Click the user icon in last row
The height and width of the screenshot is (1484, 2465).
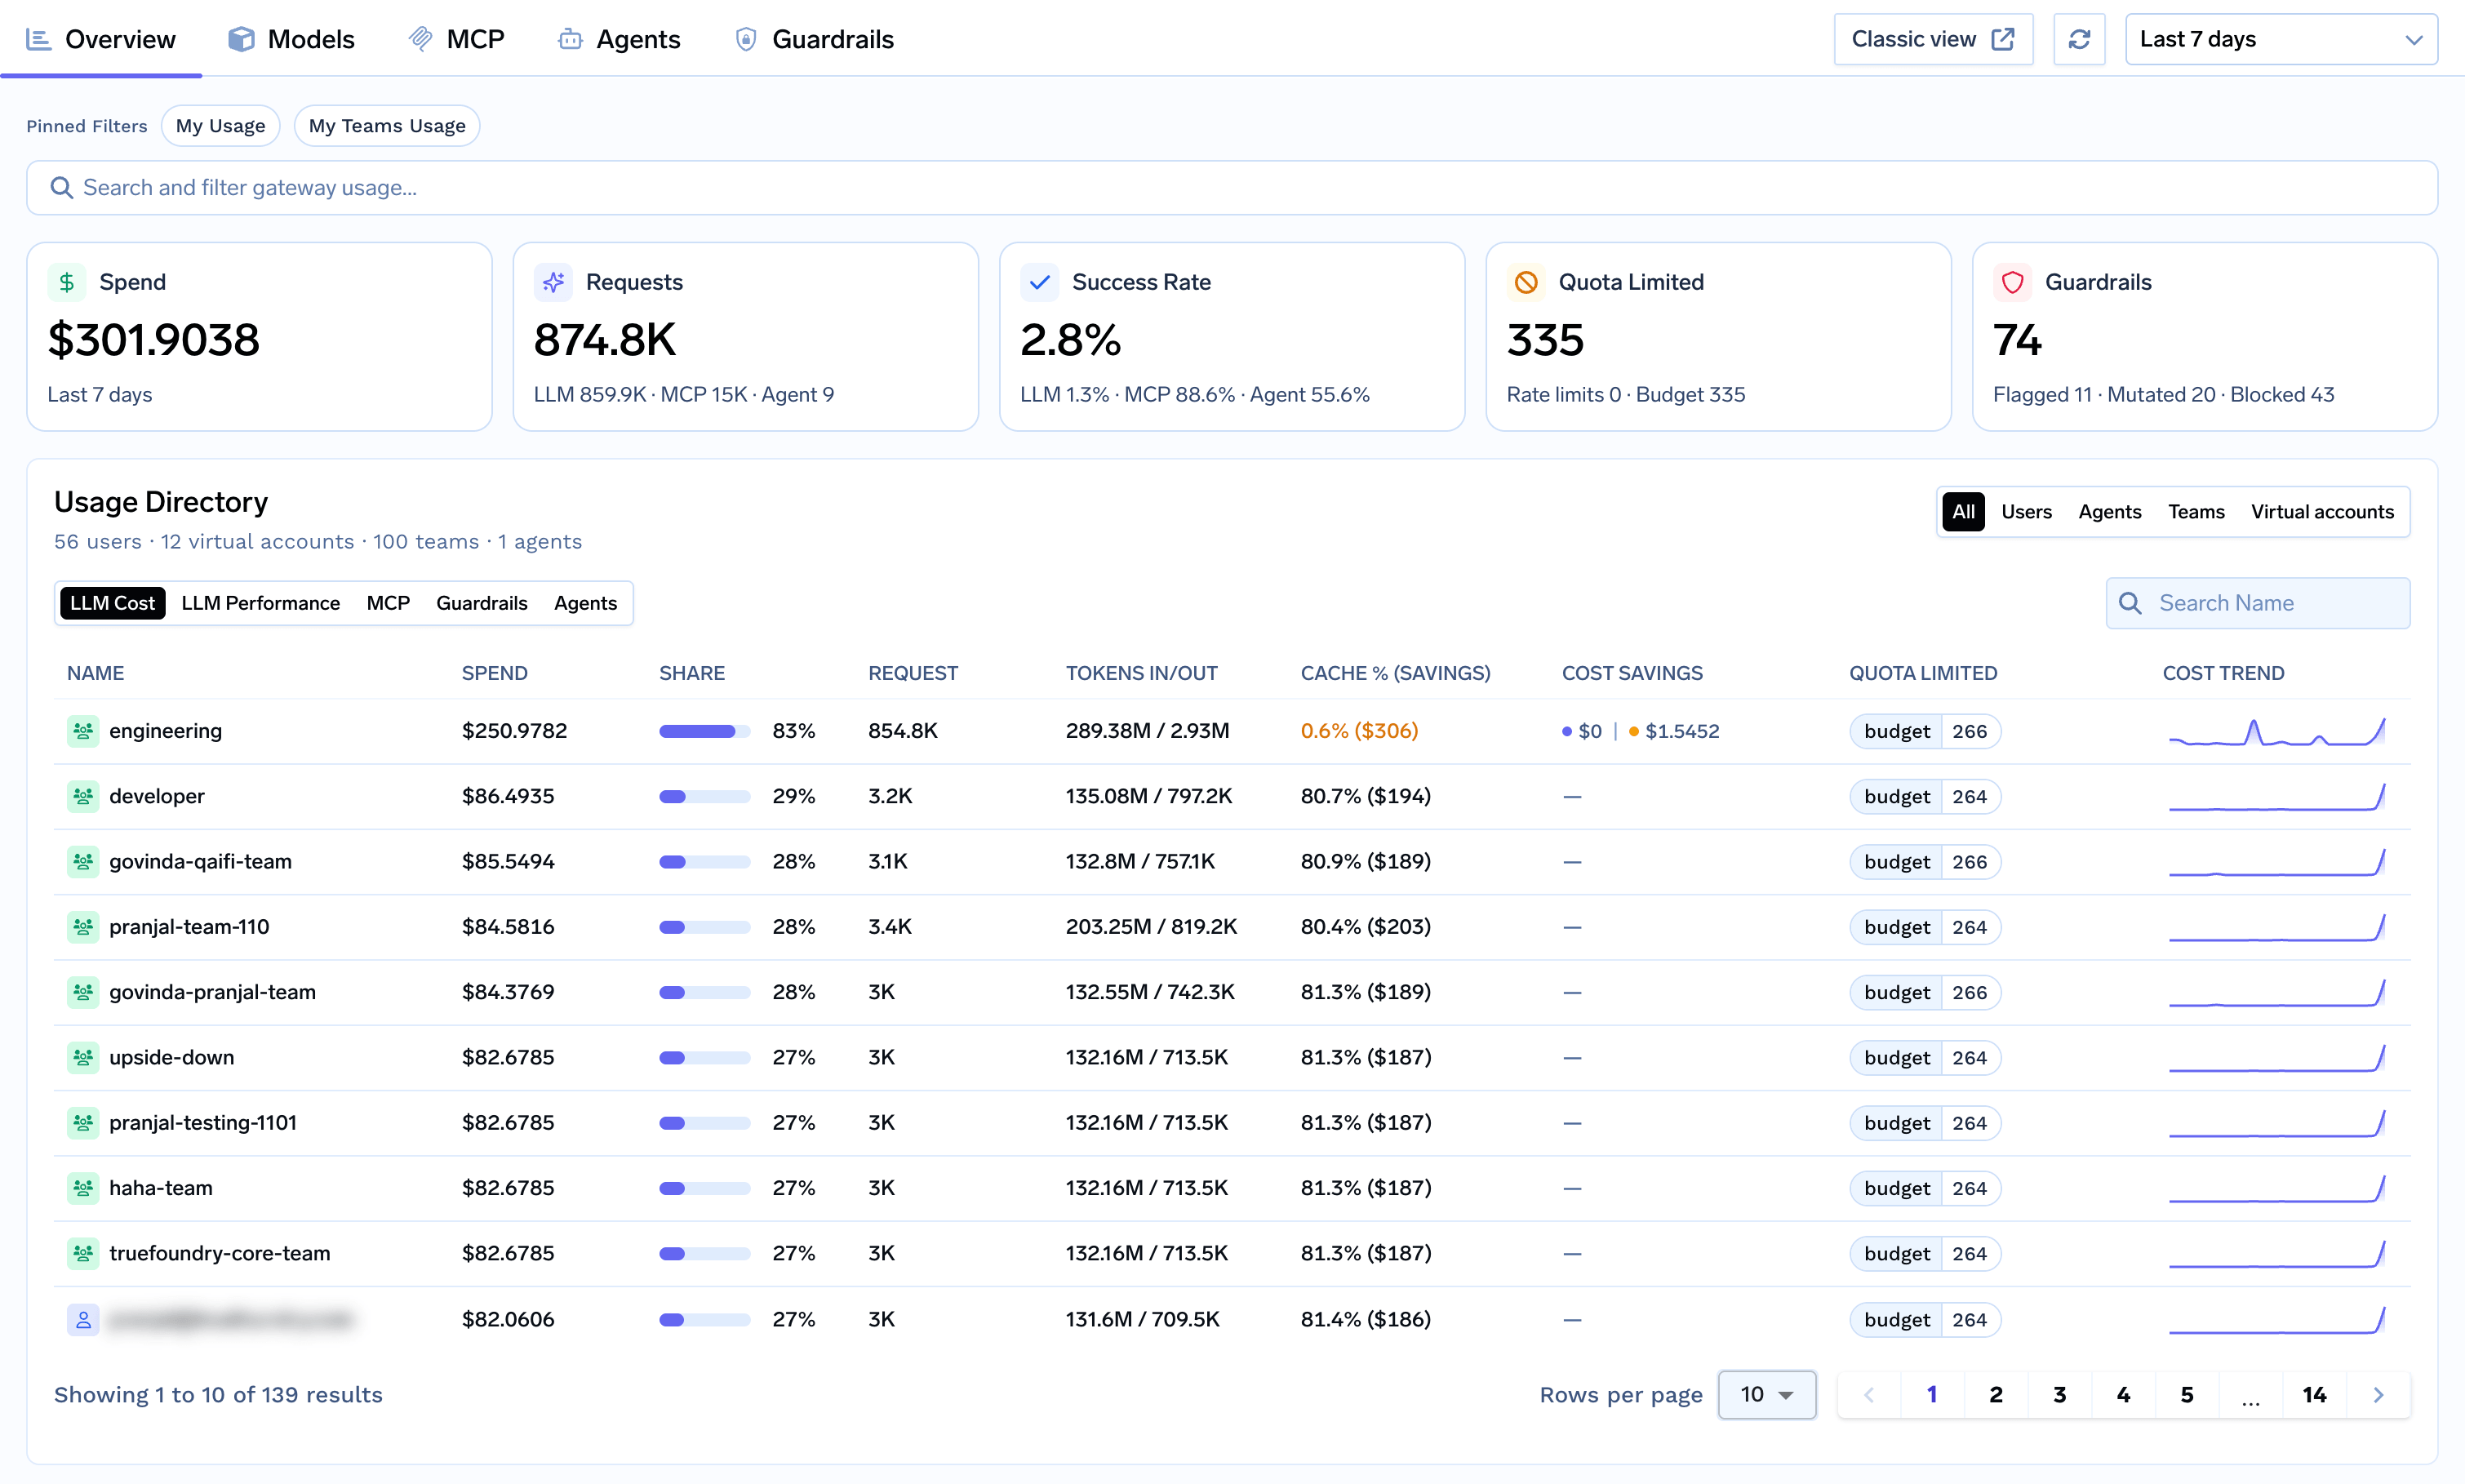83,1319
